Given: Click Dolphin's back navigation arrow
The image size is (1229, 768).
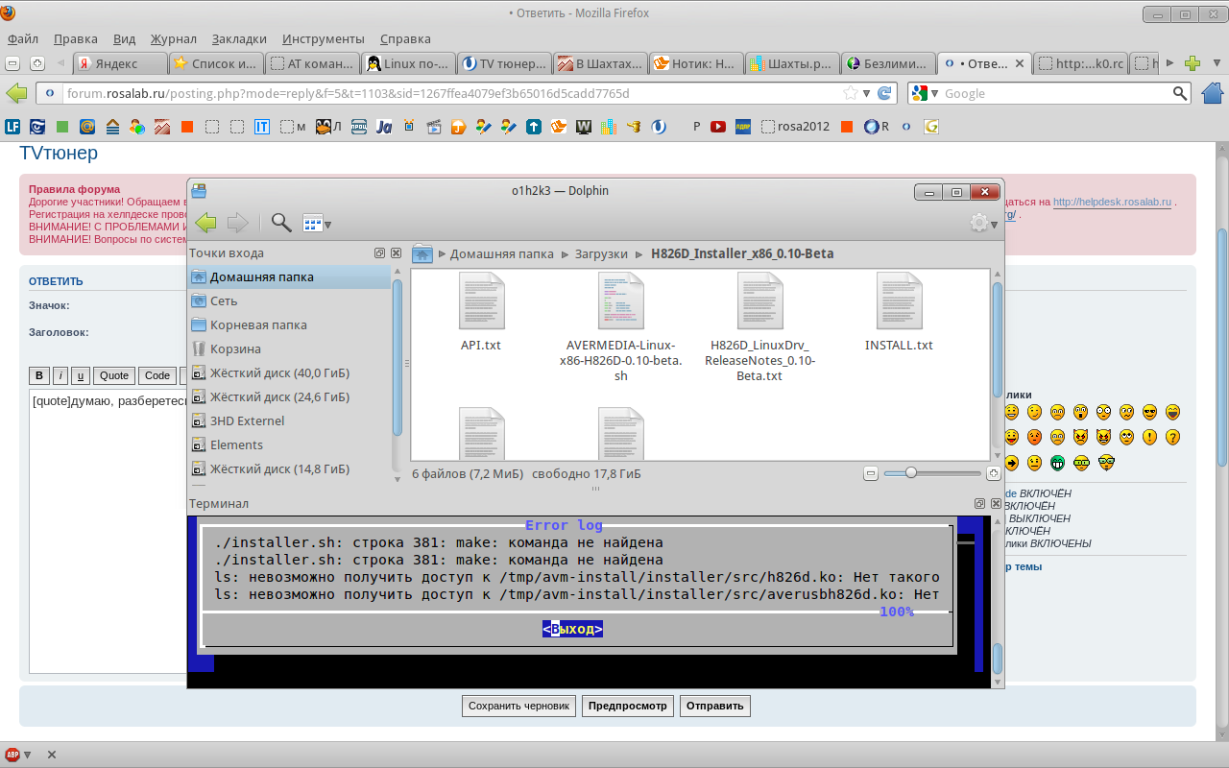Looking at the screenshot, I should [205, 224].
